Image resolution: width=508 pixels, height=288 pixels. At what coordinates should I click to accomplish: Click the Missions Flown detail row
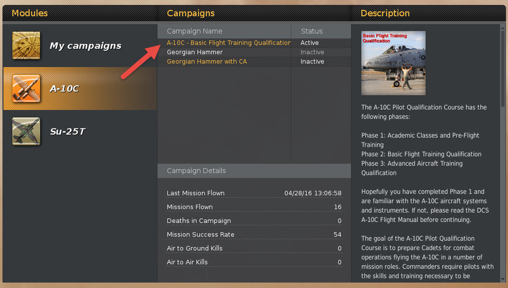pyautogui.click(x=254, y=207)
